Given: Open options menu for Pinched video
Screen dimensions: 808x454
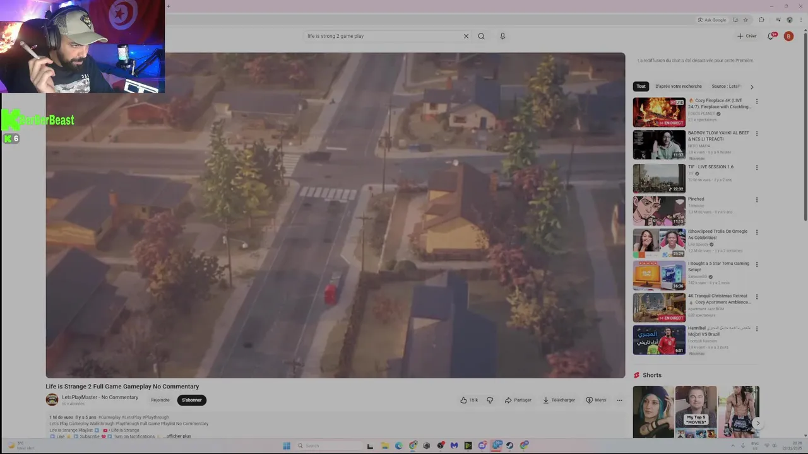Looking at the screenshot, I should (757, 200).
